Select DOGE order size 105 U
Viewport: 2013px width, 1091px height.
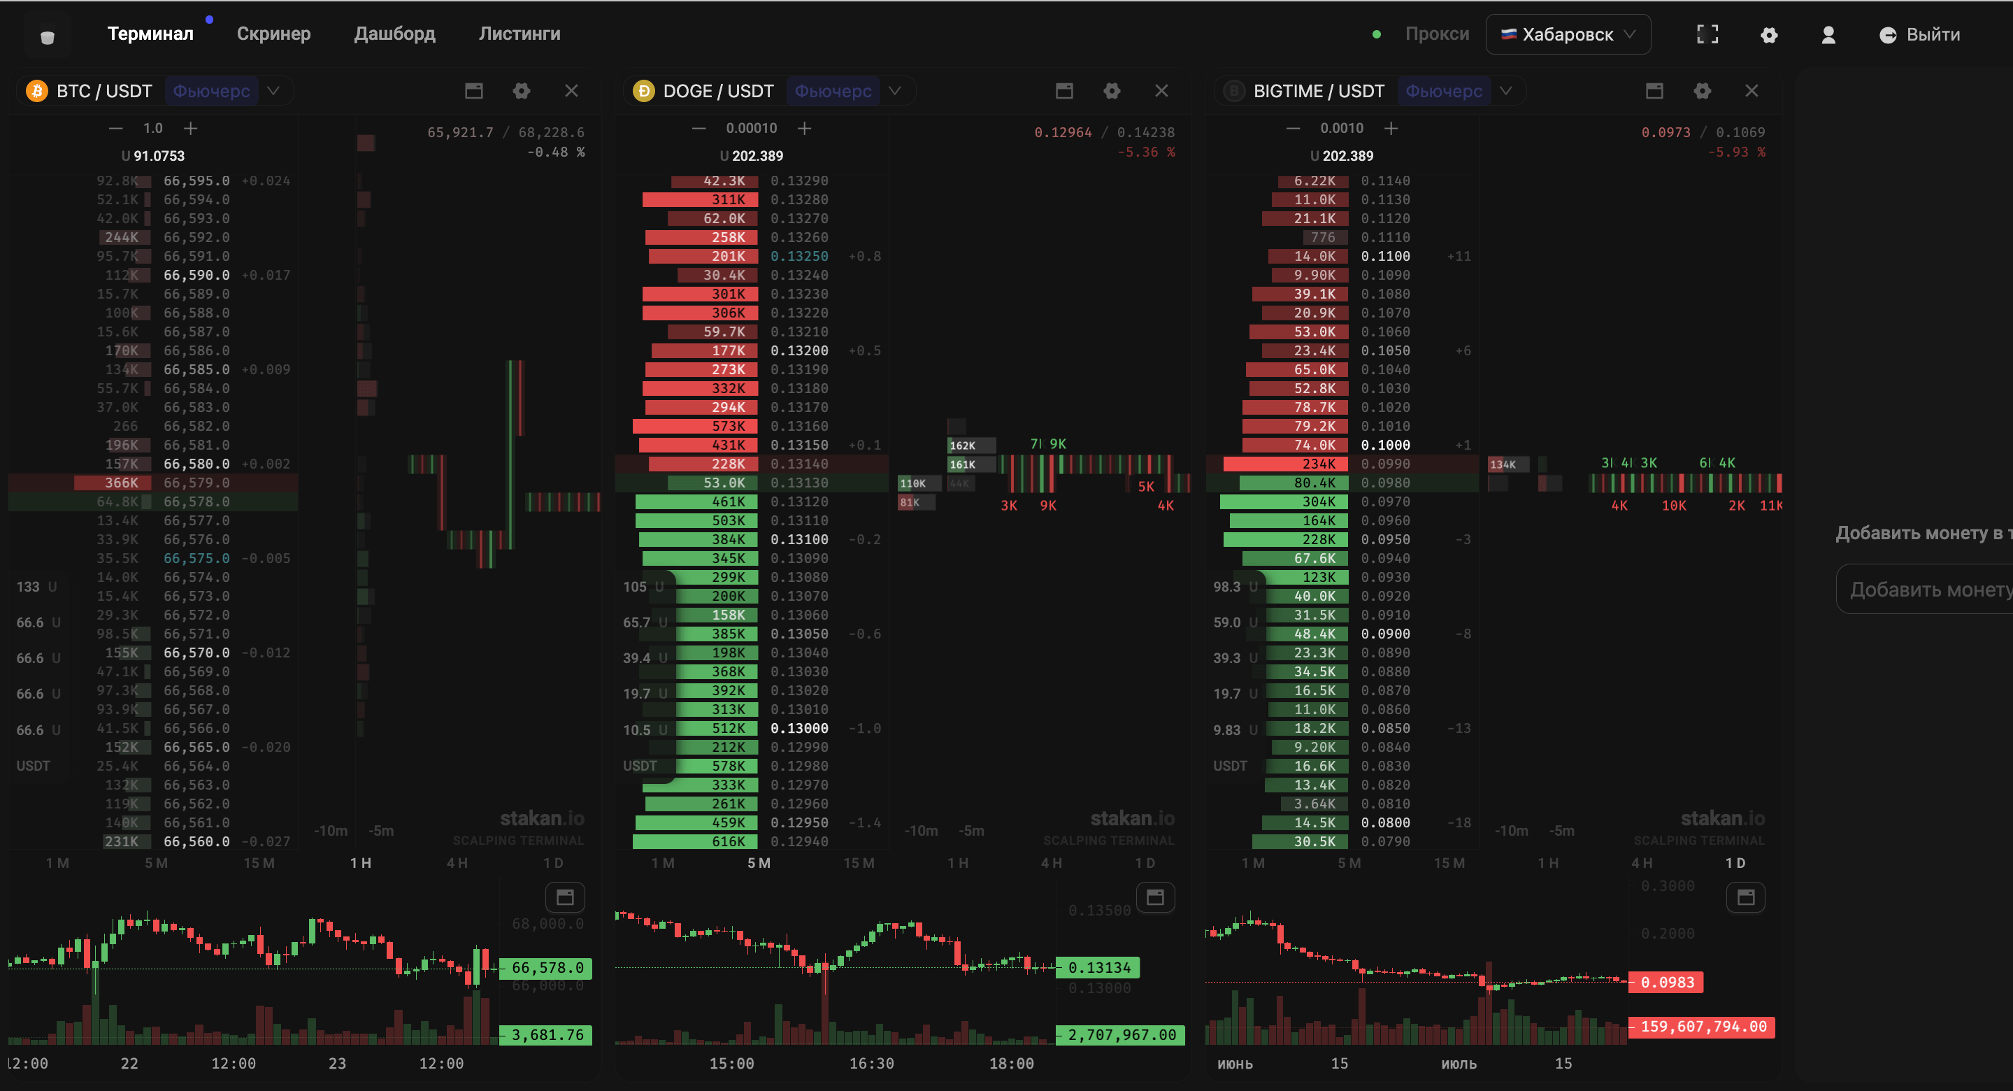tap(643, 586)
